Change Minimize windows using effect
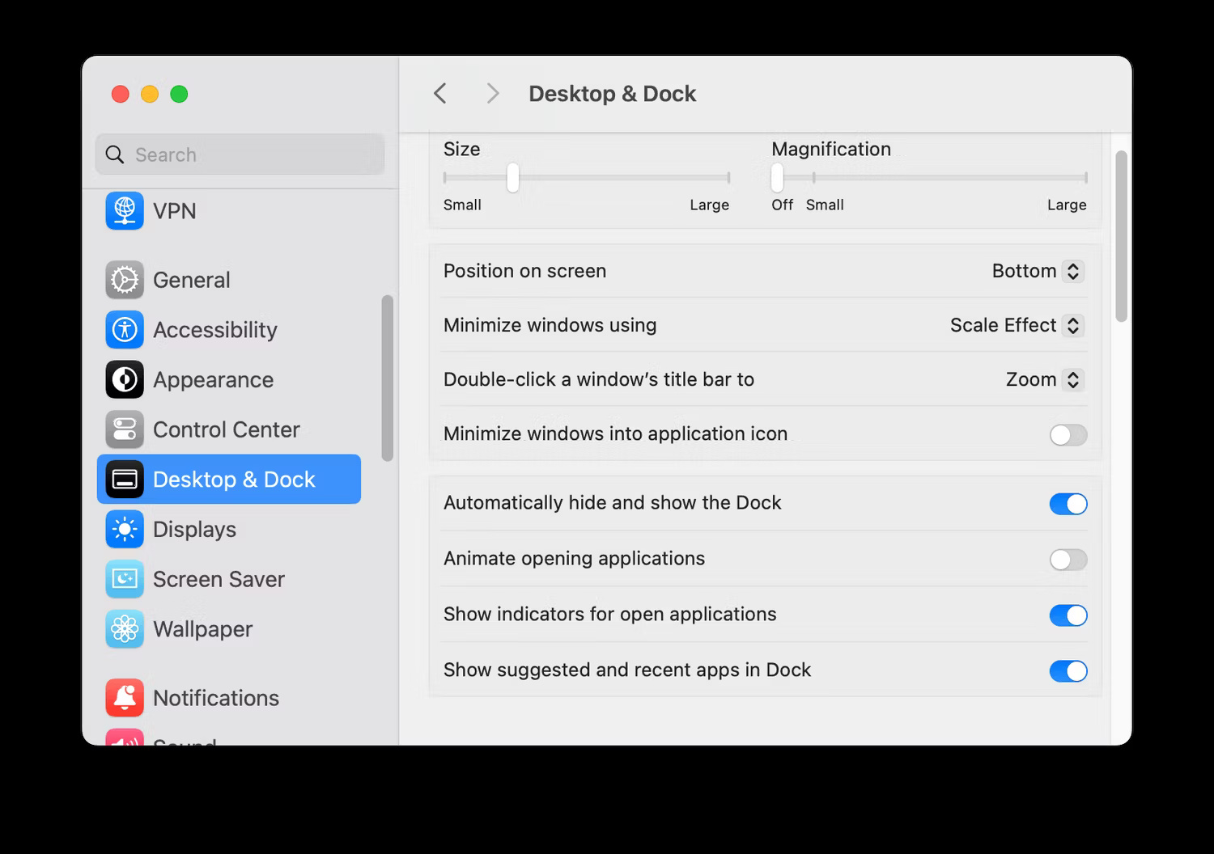 (1016, 325)
